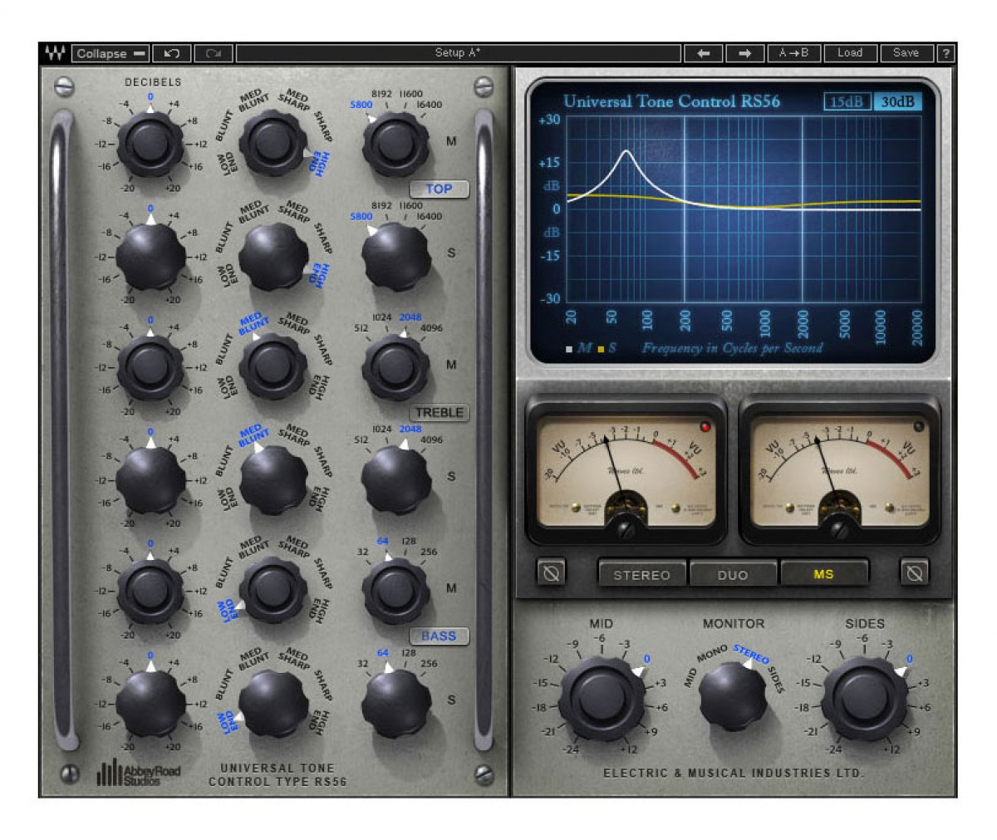Set graph range to 15dB
Screen dimensions: 997x840
(x=847, y=101)
